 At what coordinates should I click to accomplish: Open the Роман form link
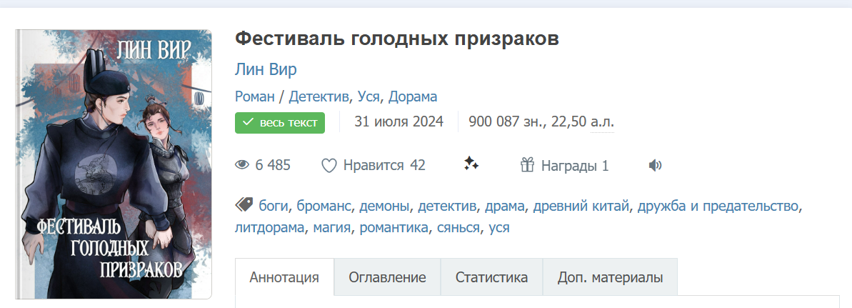pyautogui.click(x=254, y=96)
